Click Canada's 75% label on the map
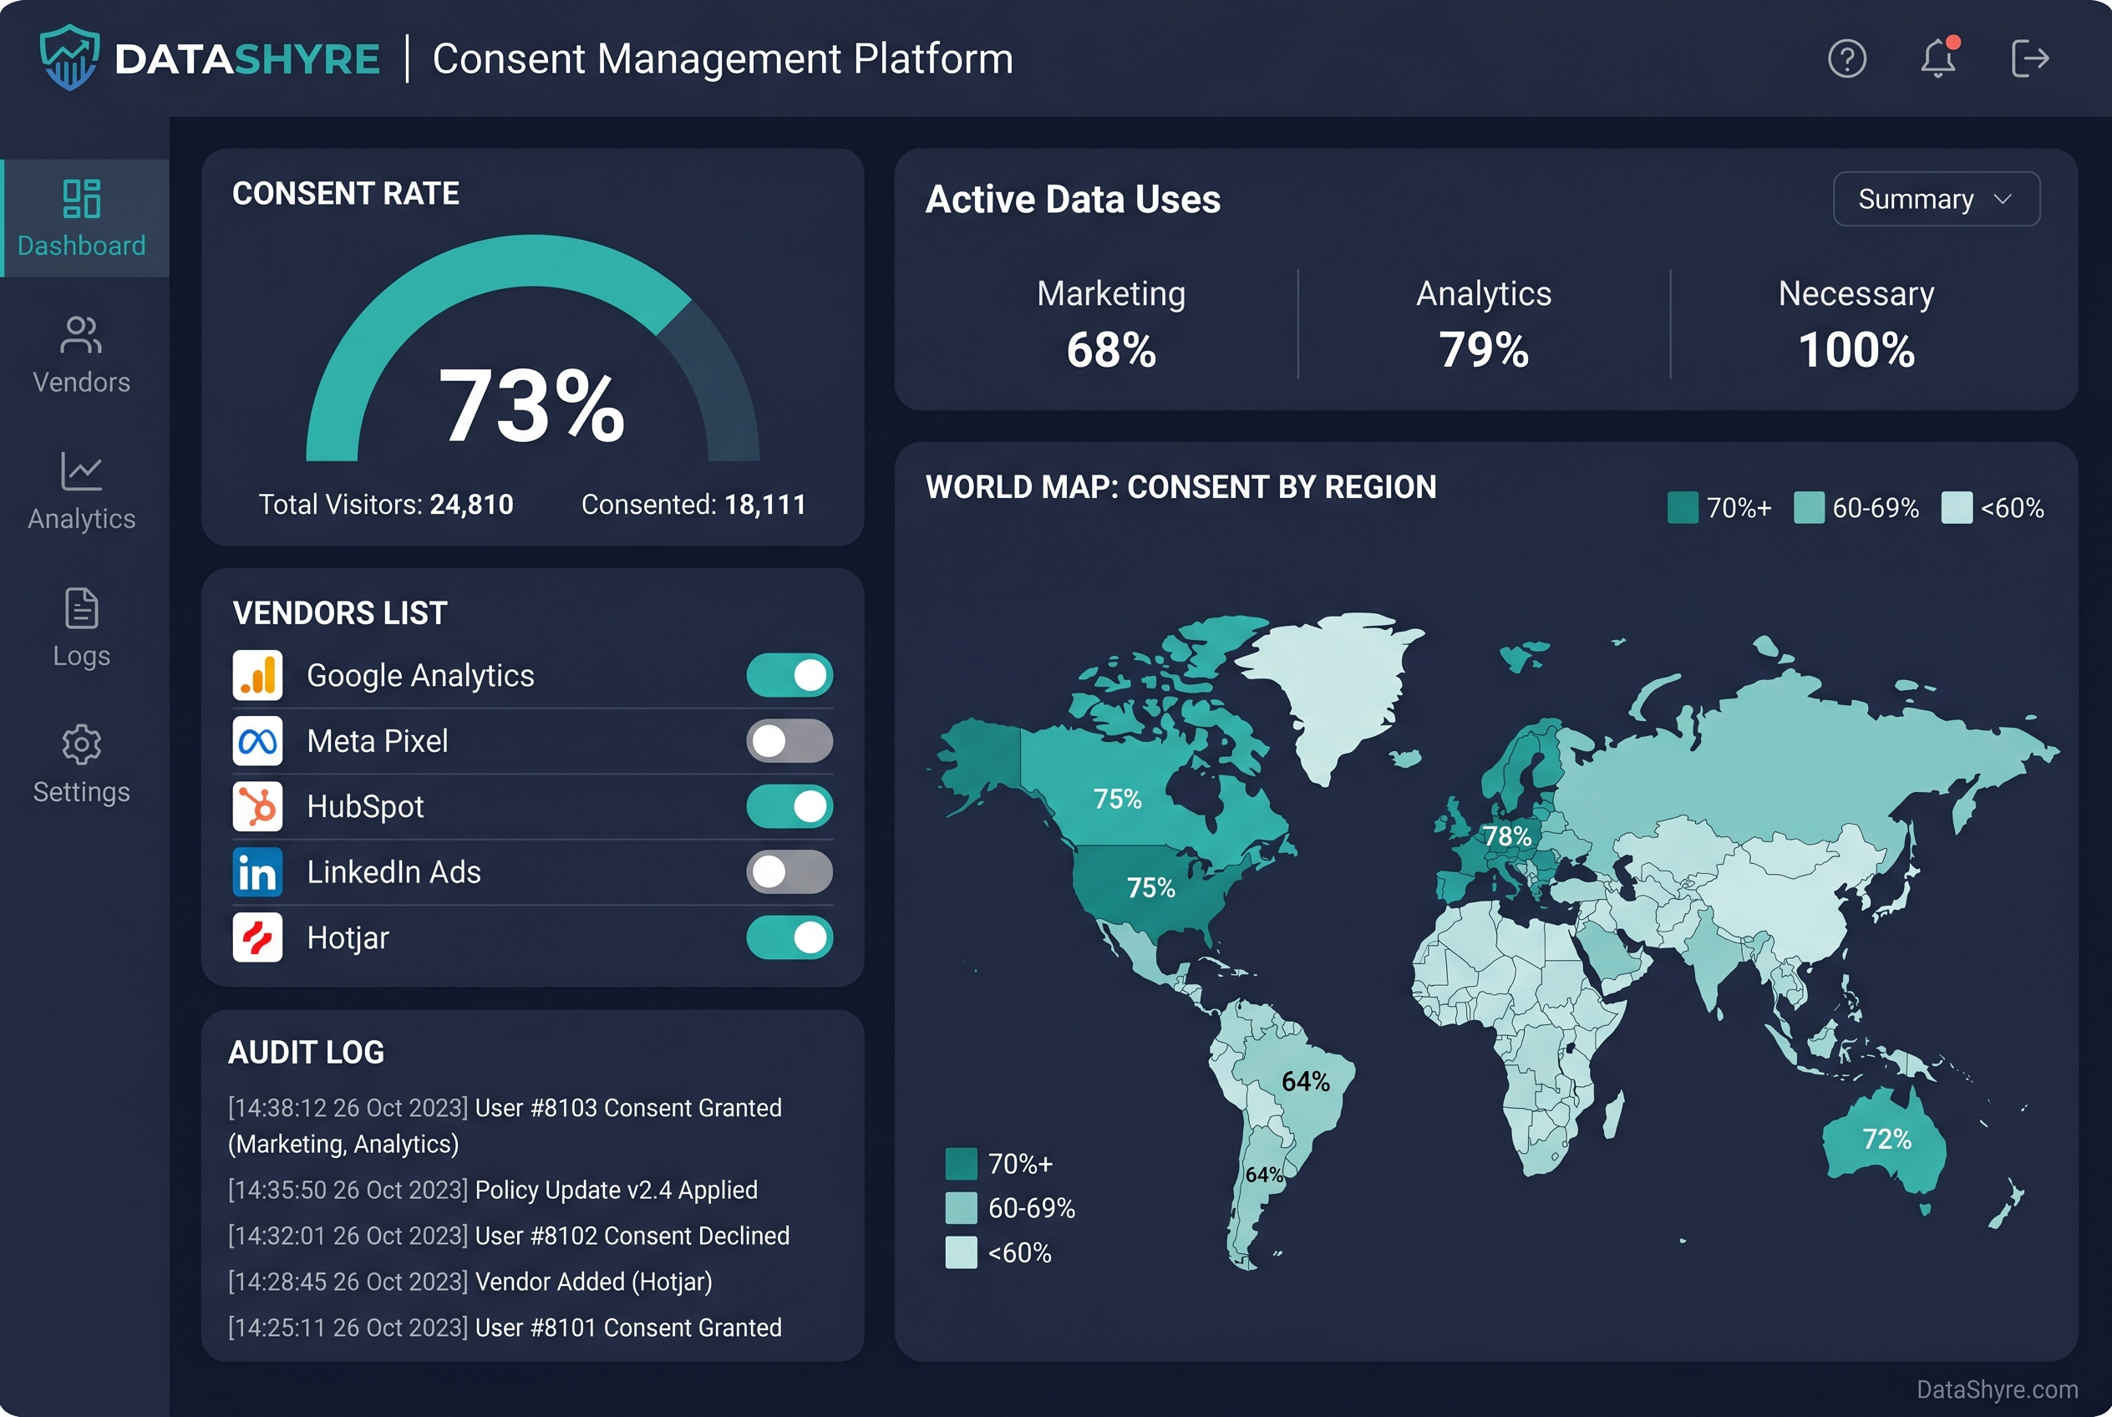The height and width of the screenshot is (1417, 2112). point(1117,799)
